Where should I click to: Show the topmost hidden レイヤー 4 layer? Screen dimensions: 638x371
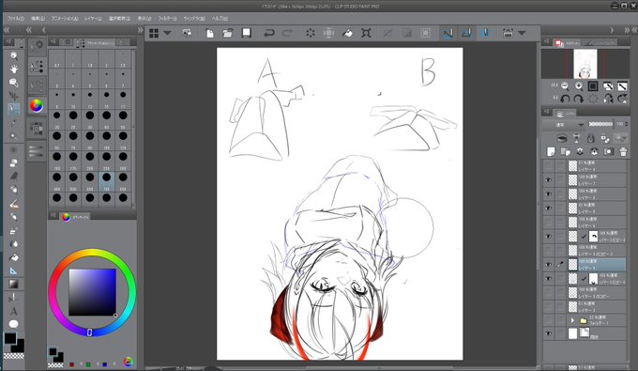(x=549, y=165)
